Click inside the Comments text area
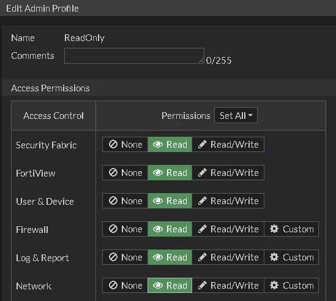This screenshot has height=301, width=336. (x=134, y=56)
